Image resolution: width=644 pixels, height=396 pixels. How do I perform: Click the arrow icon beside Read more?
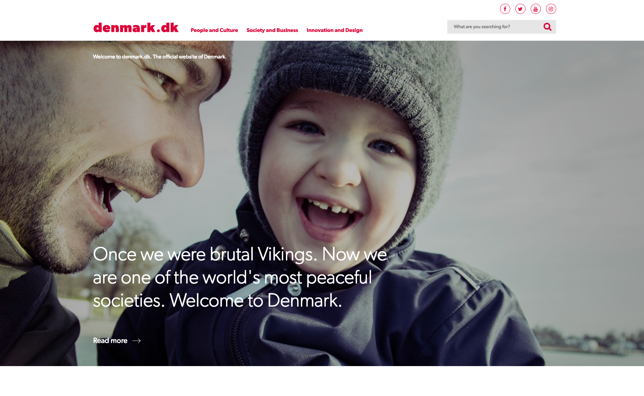pyautogui.click(x=136, y=341)
